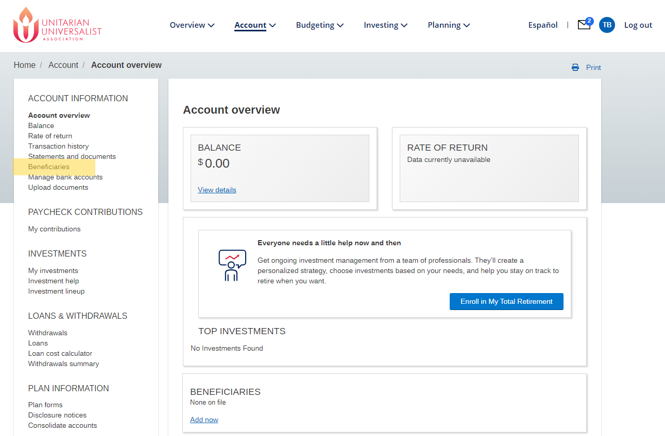Open the mail inbox envelope icon

tap(584, 25)
